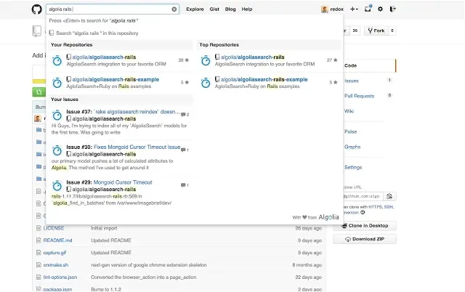This screenshot has width=465, height=292.
Task: Select the clone URL text field
Action: (x=363, y=196)
